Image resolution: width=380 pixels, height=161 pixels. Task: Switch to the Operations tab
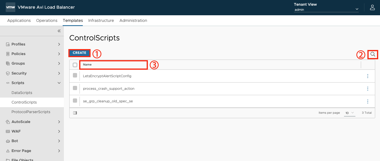pos(47,20)
